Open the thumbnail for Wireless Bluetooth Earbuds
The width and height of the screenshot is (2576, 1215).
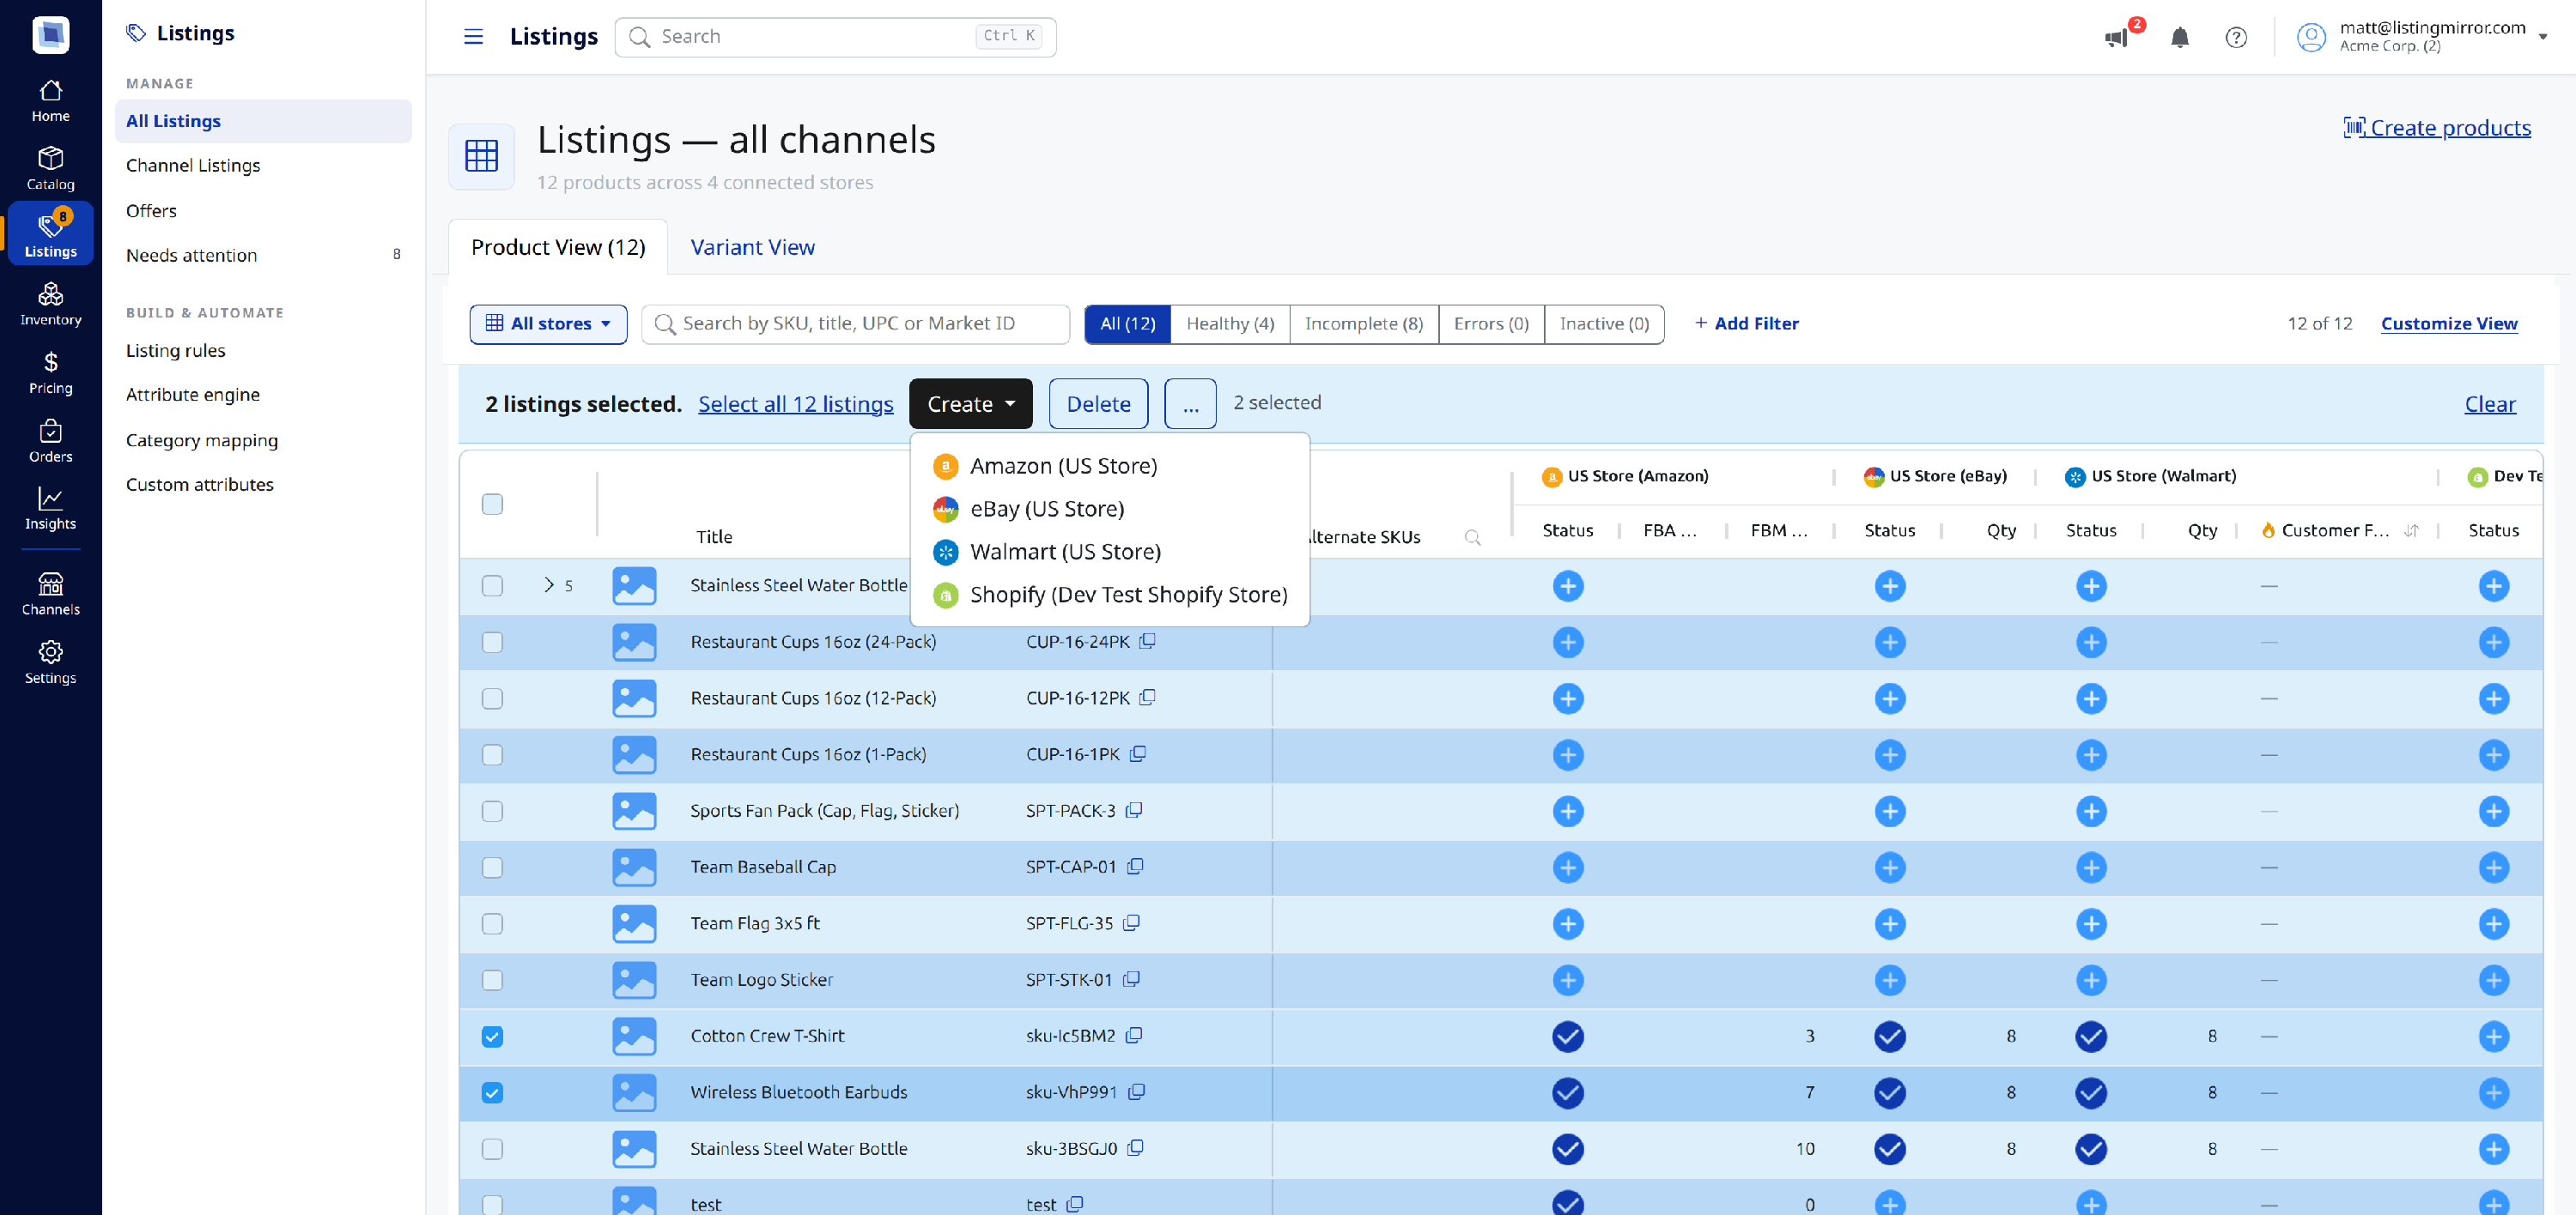point(634,1092)
